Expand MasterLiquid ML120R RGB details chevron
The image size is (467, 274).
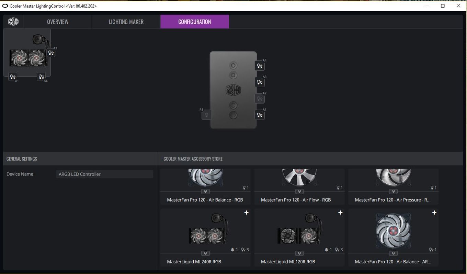299,253
